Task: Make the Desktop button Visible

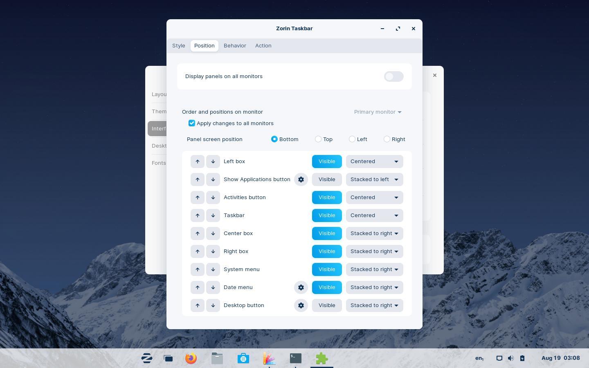Action: [327, 305]
